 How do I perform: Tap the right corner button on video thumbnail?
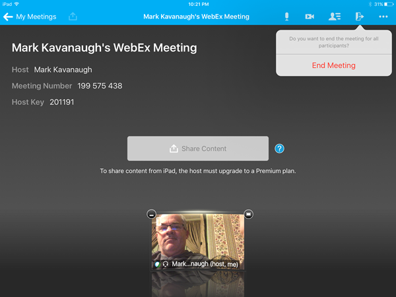[x=249, y=214]
